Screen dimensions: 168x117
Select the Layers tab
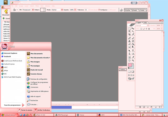139,23
